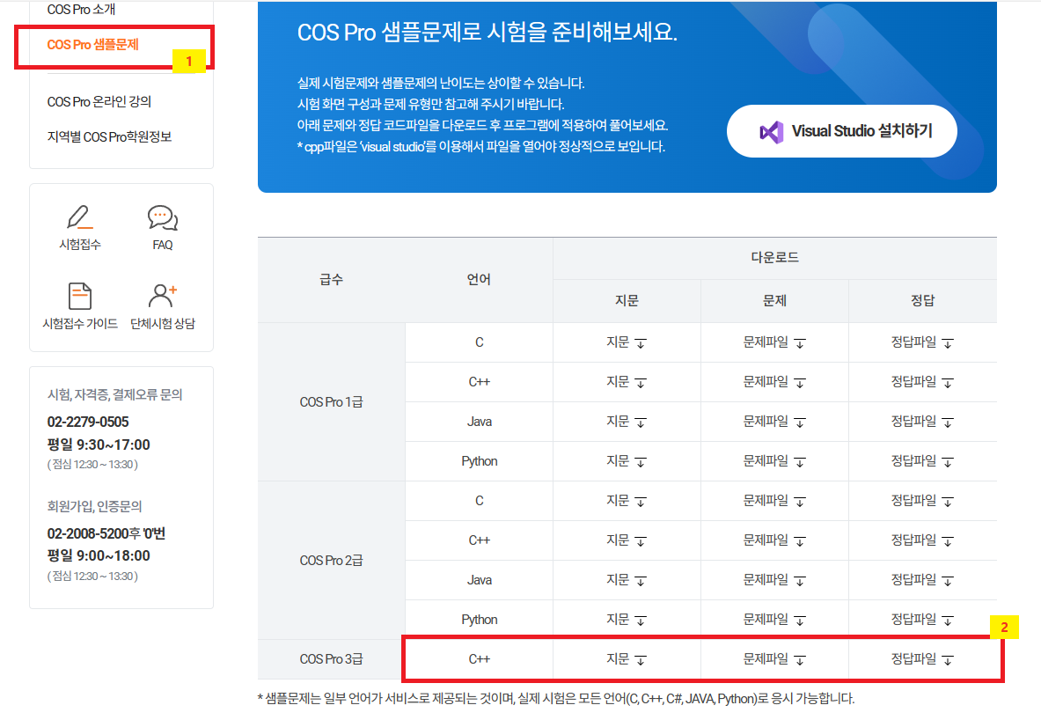Download 지문 for COS Pro 1급 C
Image resolution: width=1041 pixels, height=720 pixels.
pyautogui.click(x=626, y=342)
